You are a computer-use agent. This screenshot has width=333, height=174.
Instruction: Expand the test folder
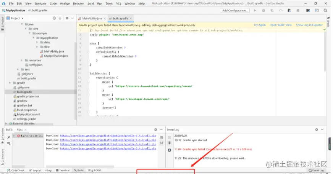18,69
